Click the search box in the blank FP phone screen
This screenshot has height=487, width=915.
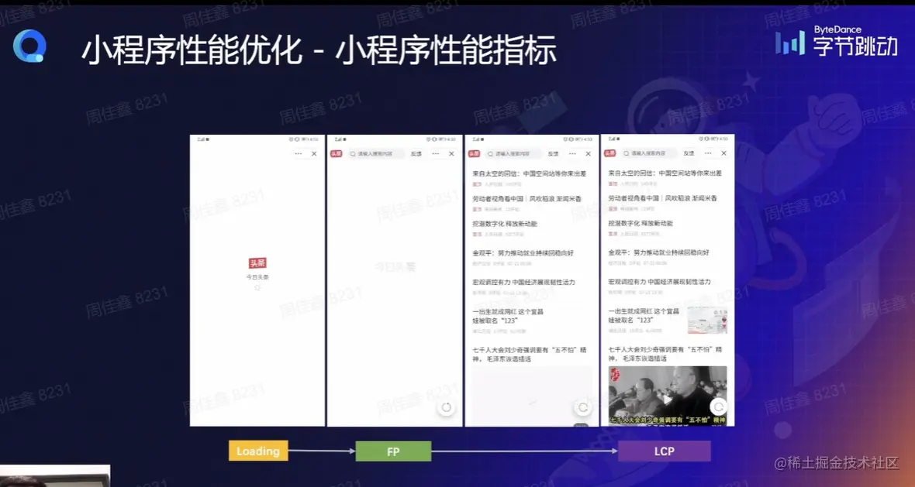point(376,154)
